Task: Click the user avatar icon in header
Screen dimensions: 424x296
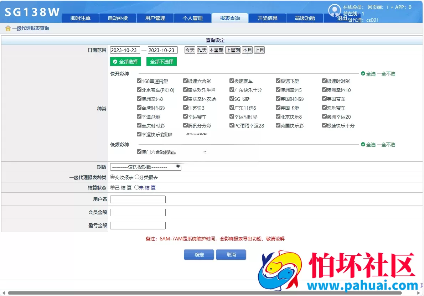Action: click(x=335, y=11)
